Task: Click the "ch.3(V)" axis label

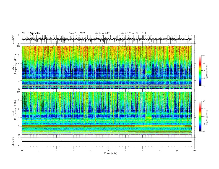Action: pos(13,142)
